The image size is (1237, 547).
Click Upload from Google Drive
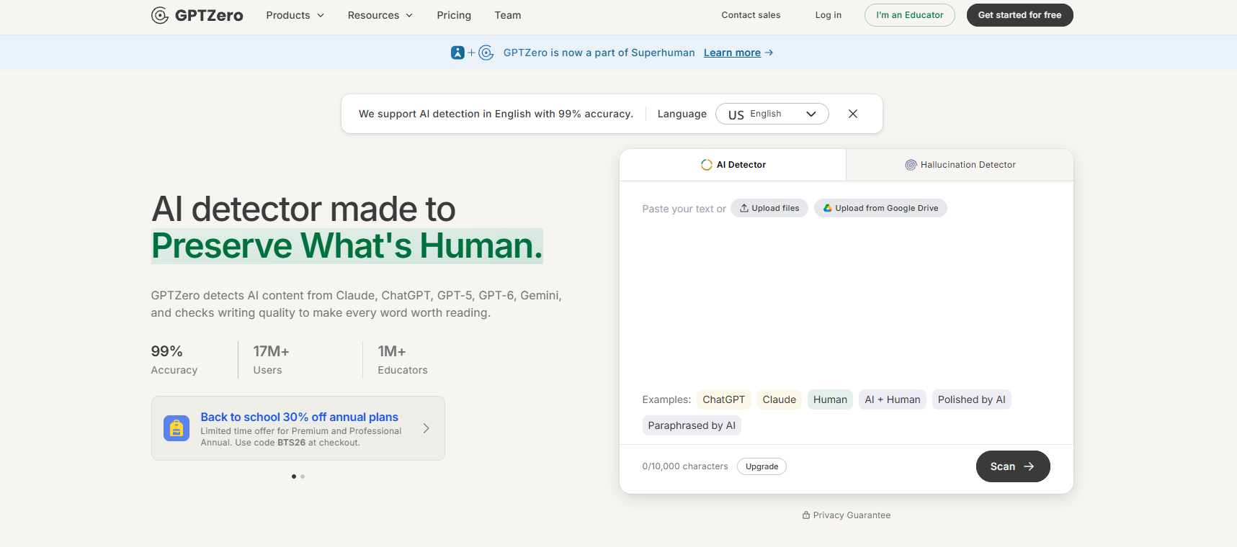coord(880,208)
